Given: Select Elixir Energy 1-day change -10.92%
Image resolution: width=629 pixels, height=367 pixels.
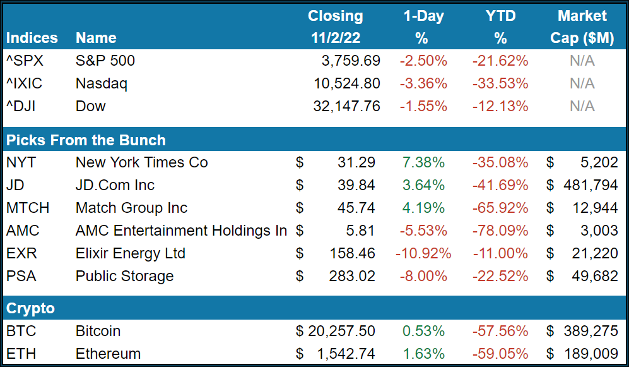Looking at the screenshot, I should click(x=422, y=253).
